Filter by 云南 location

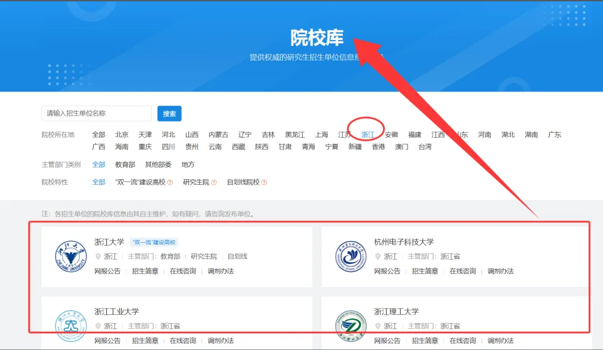215,147
